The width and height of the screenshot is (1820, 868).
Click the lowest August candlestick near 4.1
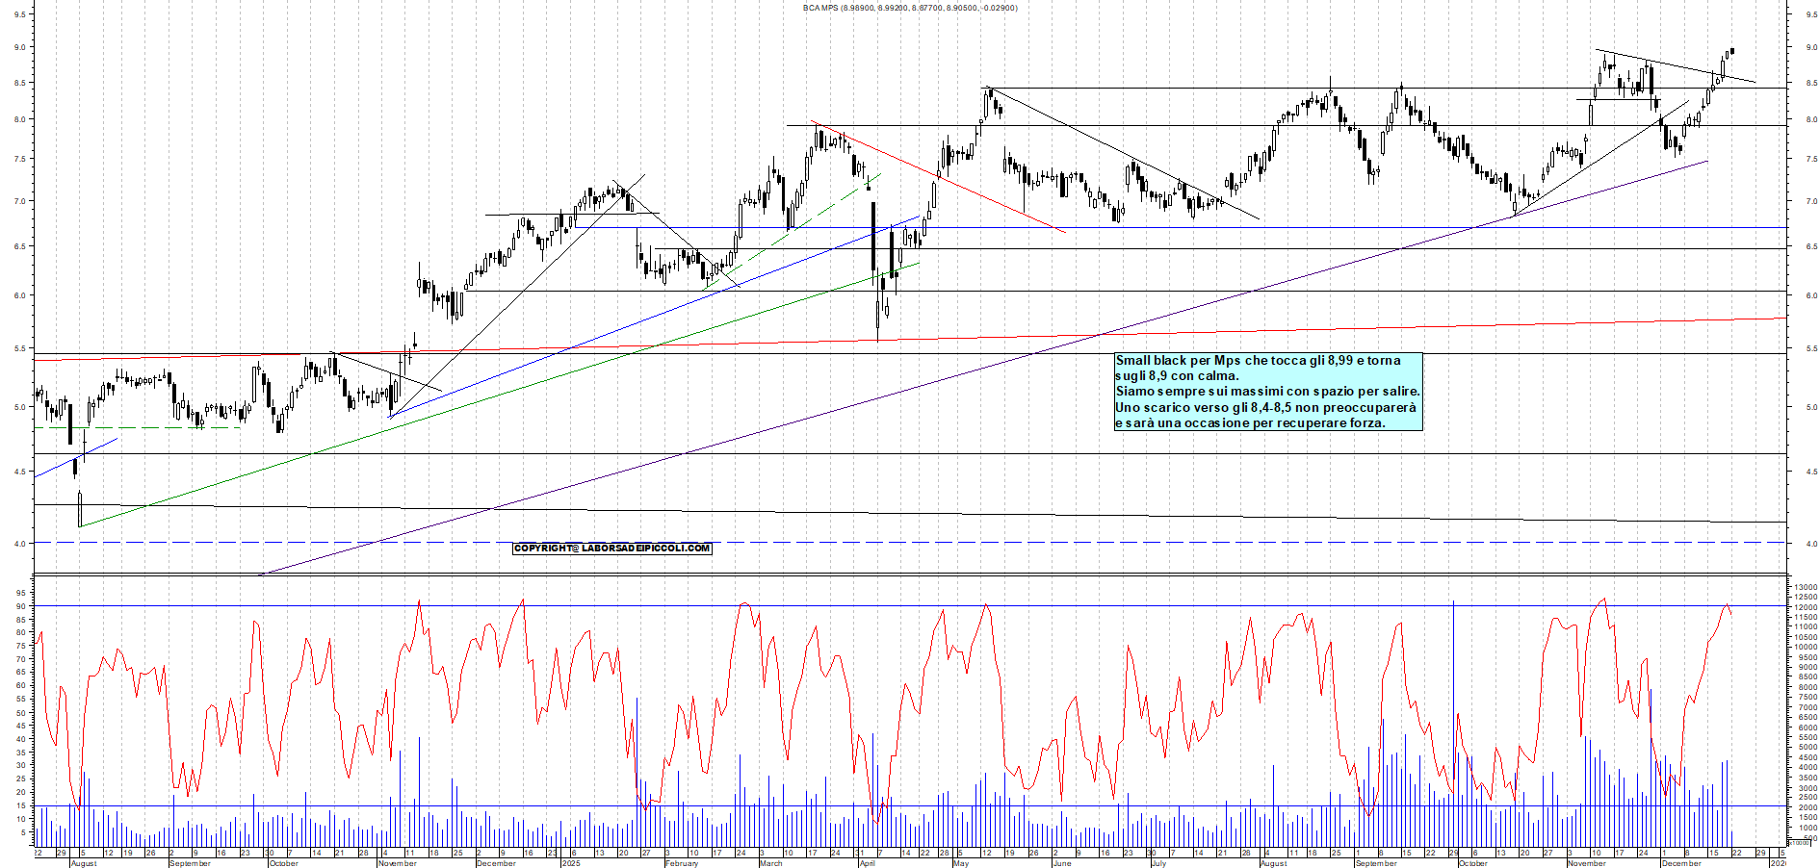click(80, 508)
